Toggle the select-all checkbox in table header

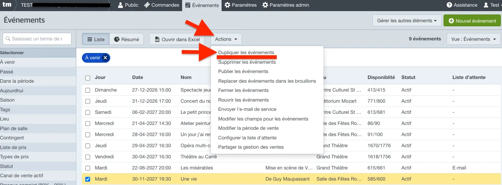88,78
